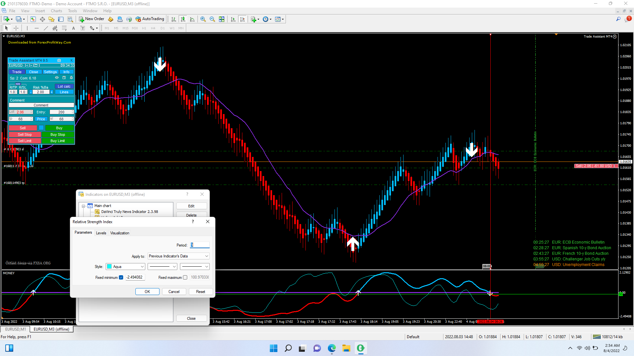Switch chart to candlesticks view
Screen dimensions: 634x356
coord(183,19)
